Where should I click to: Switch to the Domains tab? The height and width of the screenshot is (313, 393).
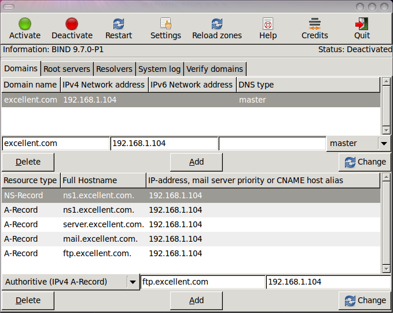click(21, 68)
